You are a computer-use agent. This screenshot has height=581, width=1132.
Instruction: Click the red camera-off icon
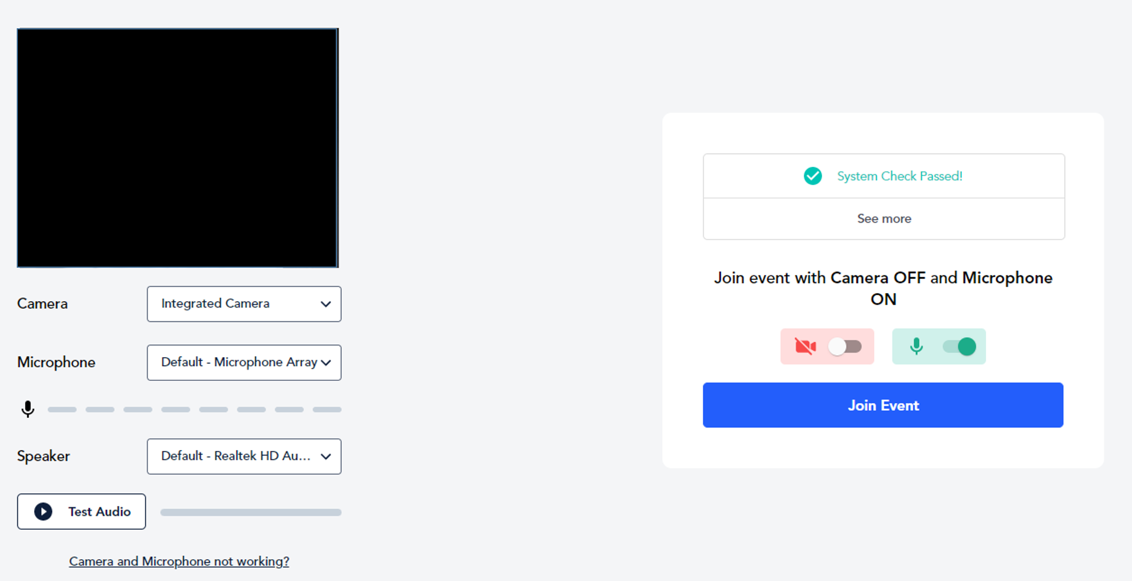pos(805,346)
